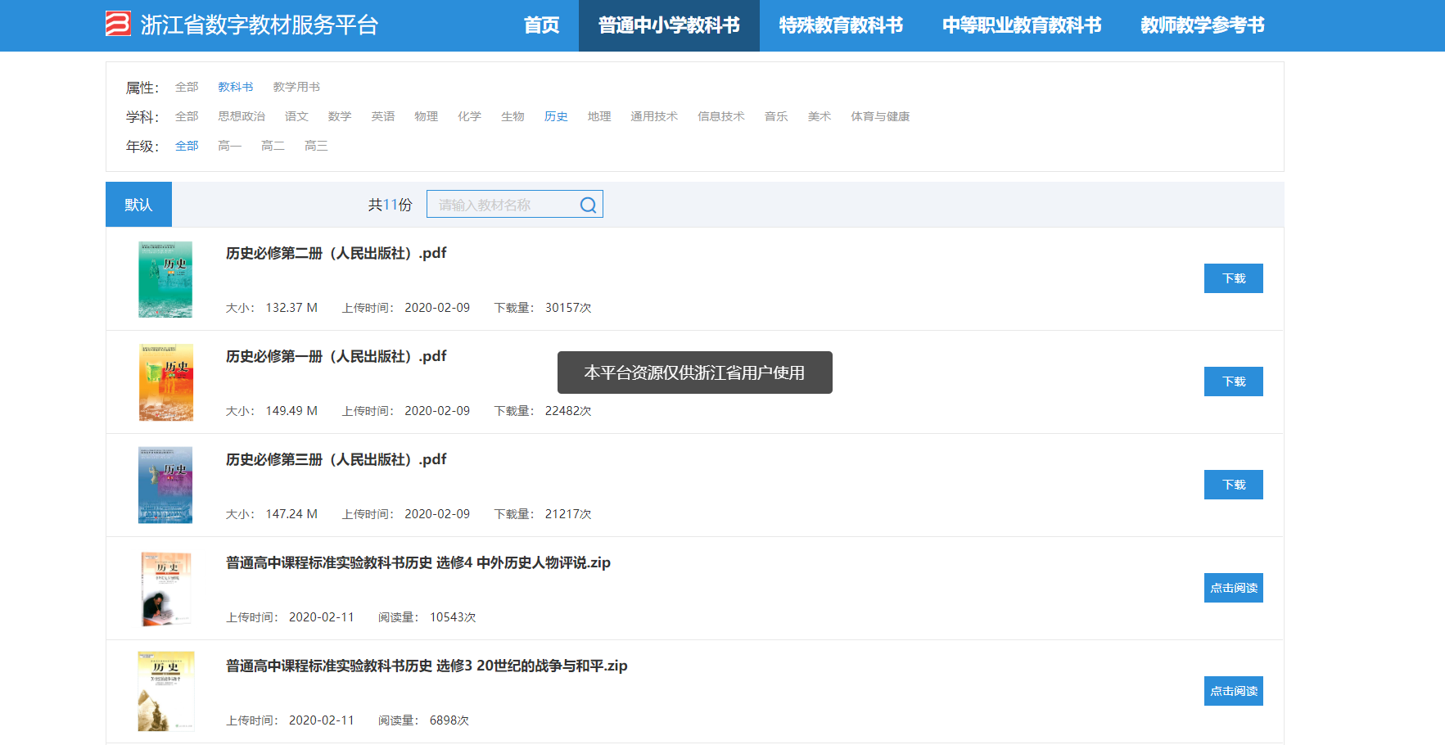Choose subject 化学
The width and height of the screenshot is (1445, 745).
(x=470, y=116)
